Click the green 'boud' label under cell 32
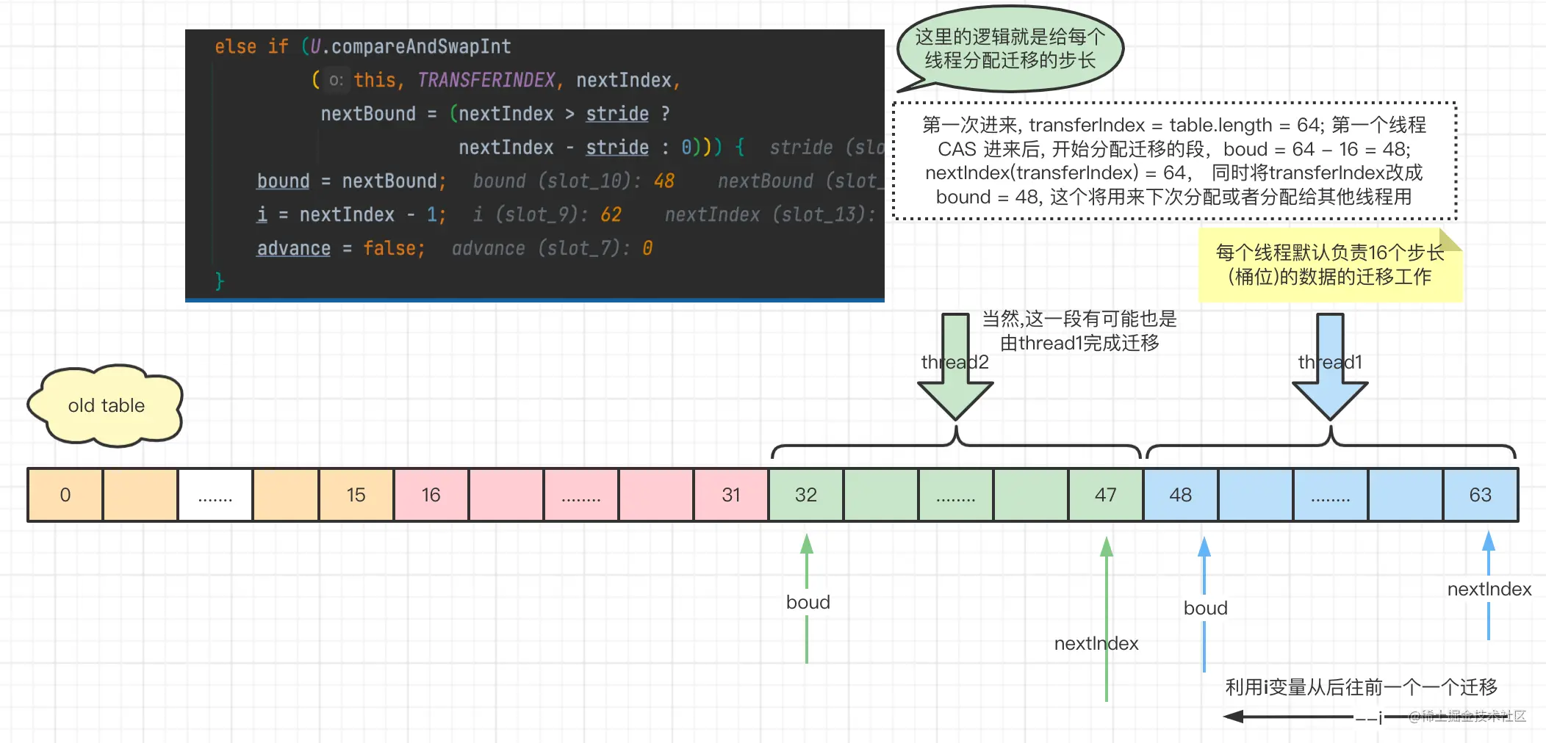The image size is (1546, 743). [x=808, y=602]
